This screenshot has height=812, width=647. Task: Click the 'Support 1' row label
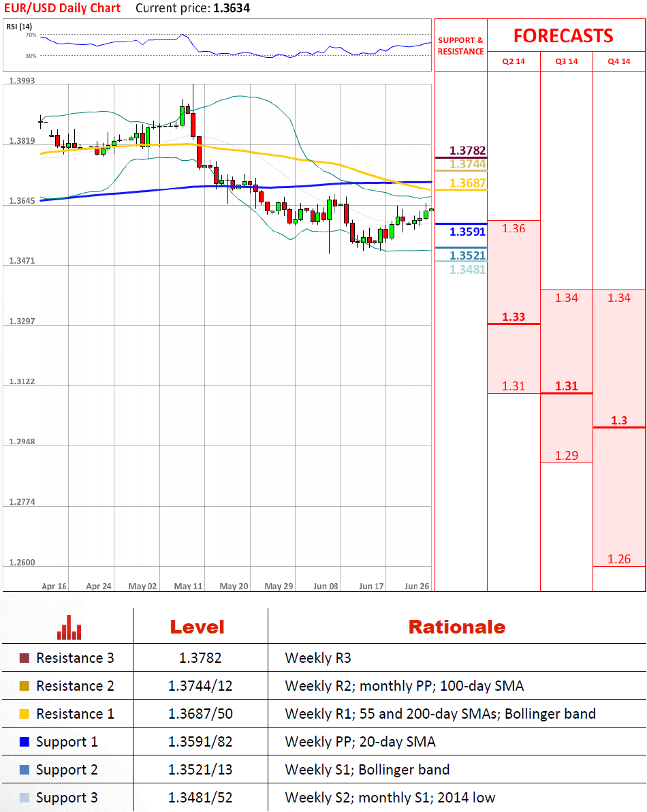click(67, 742)
